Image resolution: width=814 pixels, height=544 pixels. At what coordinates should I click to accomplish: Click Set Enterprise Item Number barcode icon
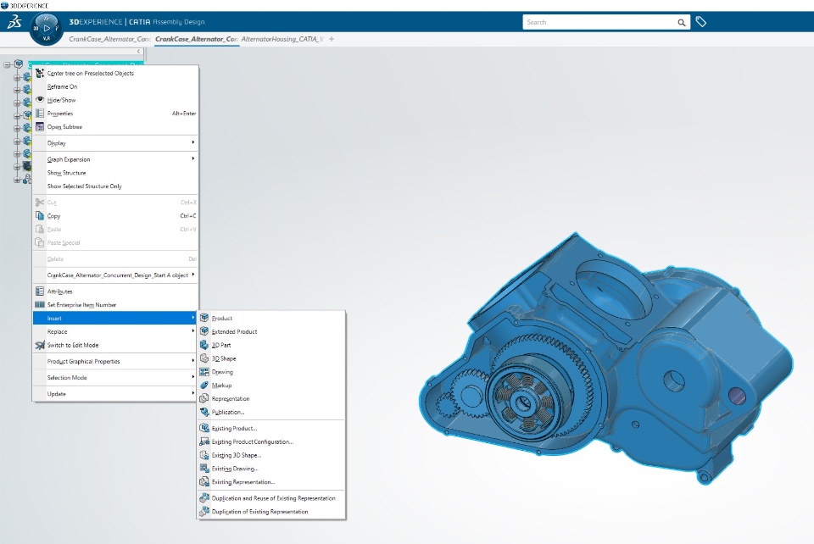[x=40, y=305]
